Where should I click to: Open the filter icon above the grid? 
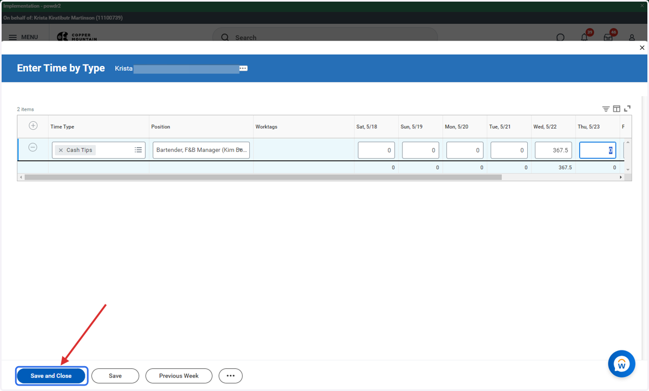(606, 109)
